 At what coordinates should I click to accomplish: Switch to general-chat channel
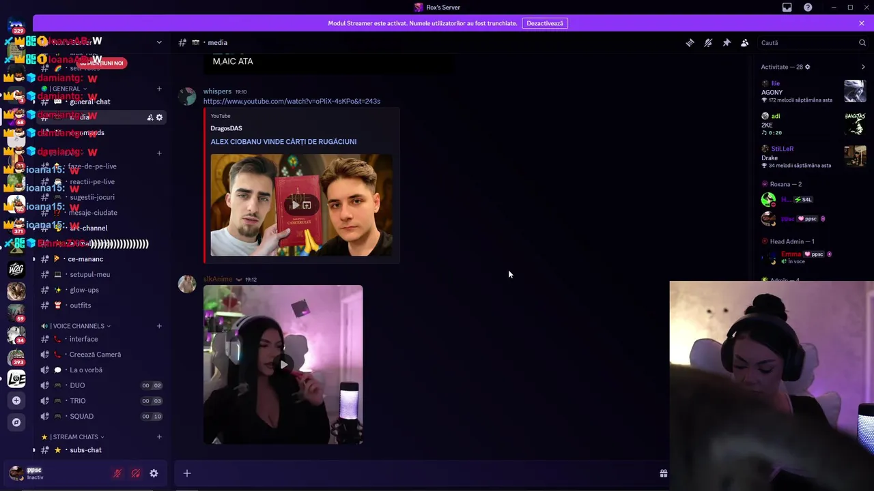coord(101,102)
